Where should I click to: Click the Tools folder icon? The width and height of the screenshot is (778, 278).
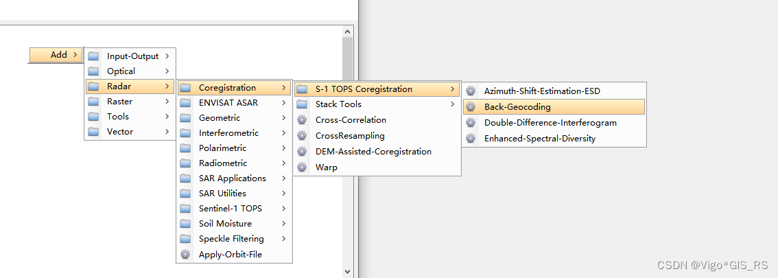93,117
